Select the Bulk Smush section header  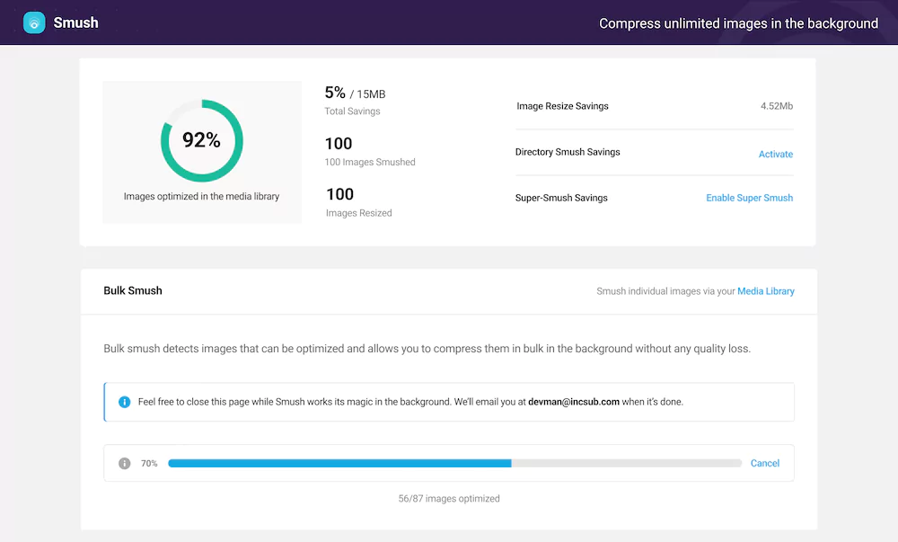pyautogui.click(x=133, y=290)
